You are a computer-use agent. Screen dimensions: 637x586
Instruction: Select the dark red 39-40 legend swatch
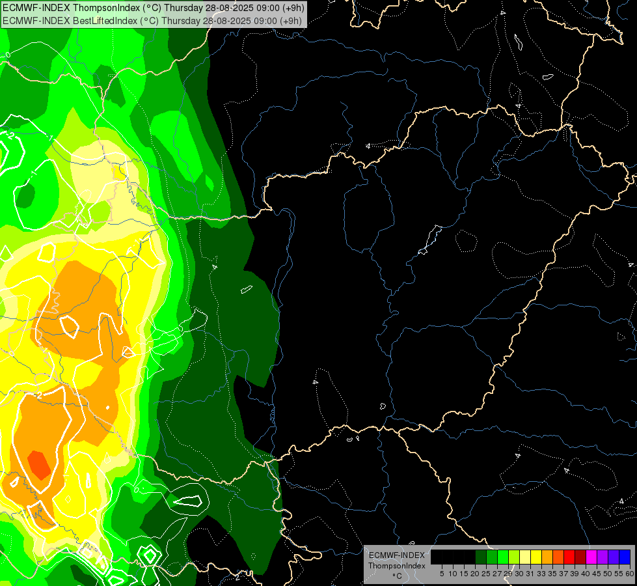[580, 557]
